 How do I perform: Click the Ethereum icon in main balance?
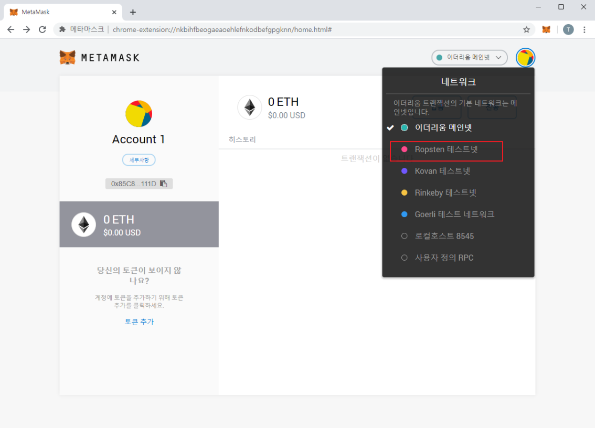point(250,108)
